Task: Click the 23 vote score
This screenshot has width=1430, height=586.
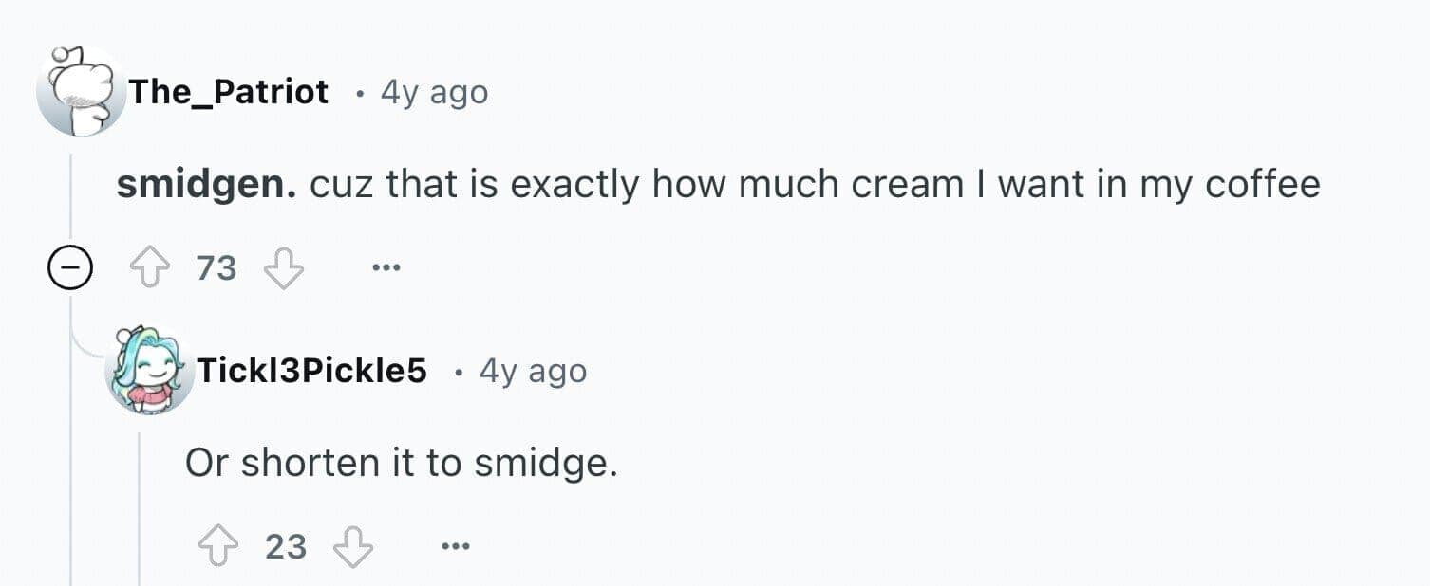Action: (286, 547)
